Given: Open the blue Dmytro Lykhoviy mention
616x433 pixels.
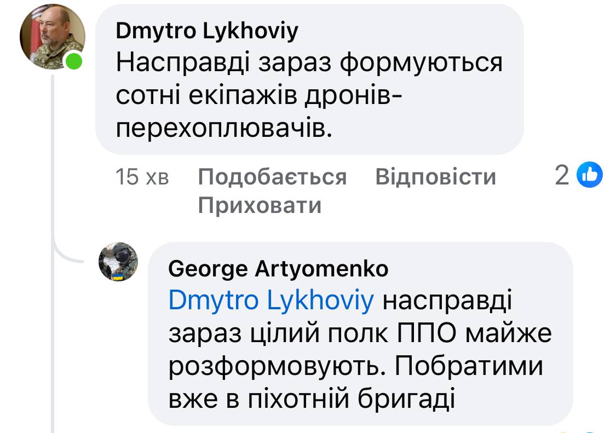Looking at the screenshot, I should (272, 301).
